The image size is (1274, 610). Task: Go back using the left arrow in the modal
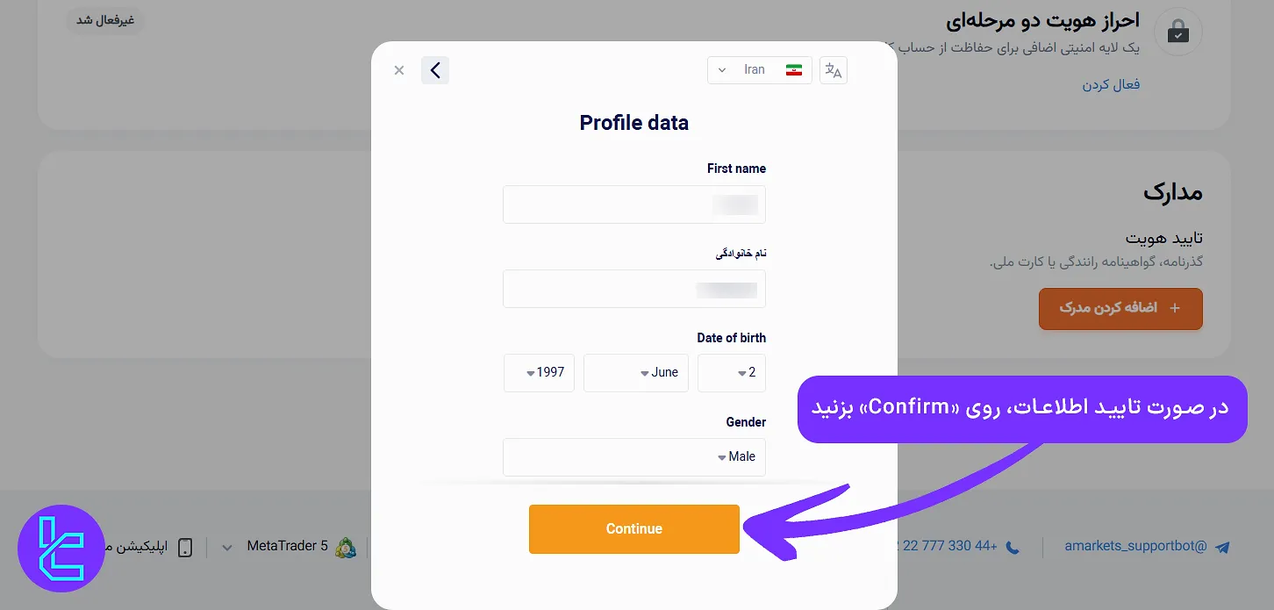435,69
